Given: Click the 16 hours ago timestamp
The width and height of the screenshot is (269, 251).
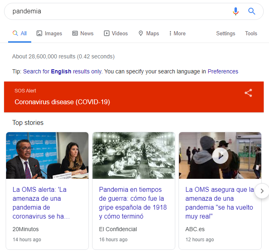Looking at the screenshot, I should click(113, 240).
